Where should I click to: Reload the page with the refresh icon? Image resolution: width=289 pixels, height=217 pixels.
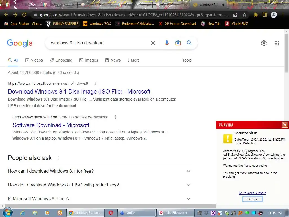[24, 15]
